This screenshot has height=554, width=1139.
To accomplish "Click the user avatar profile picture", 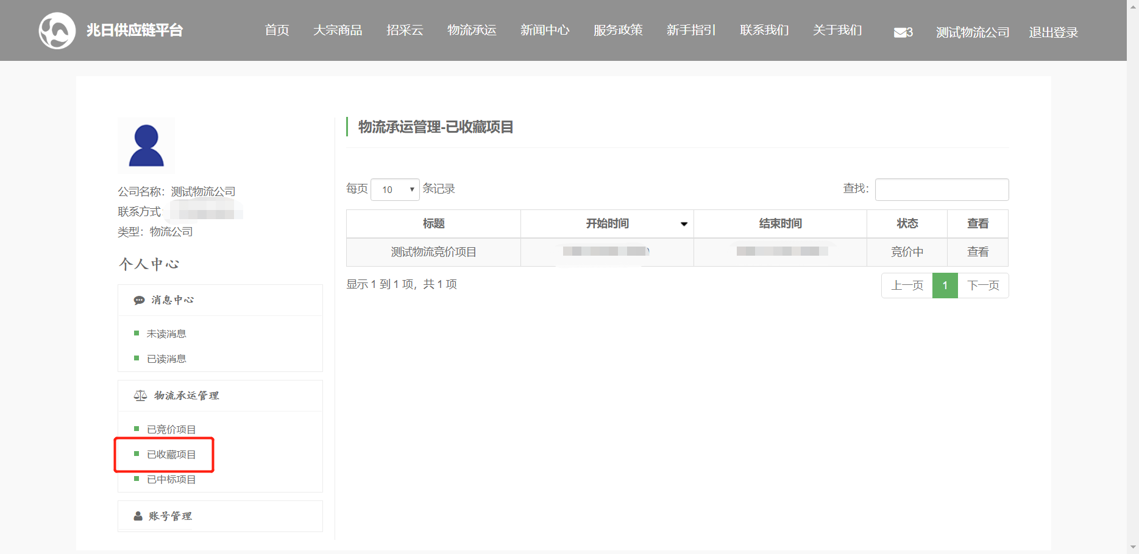I will pyautogui.click(x=146, y=146).
